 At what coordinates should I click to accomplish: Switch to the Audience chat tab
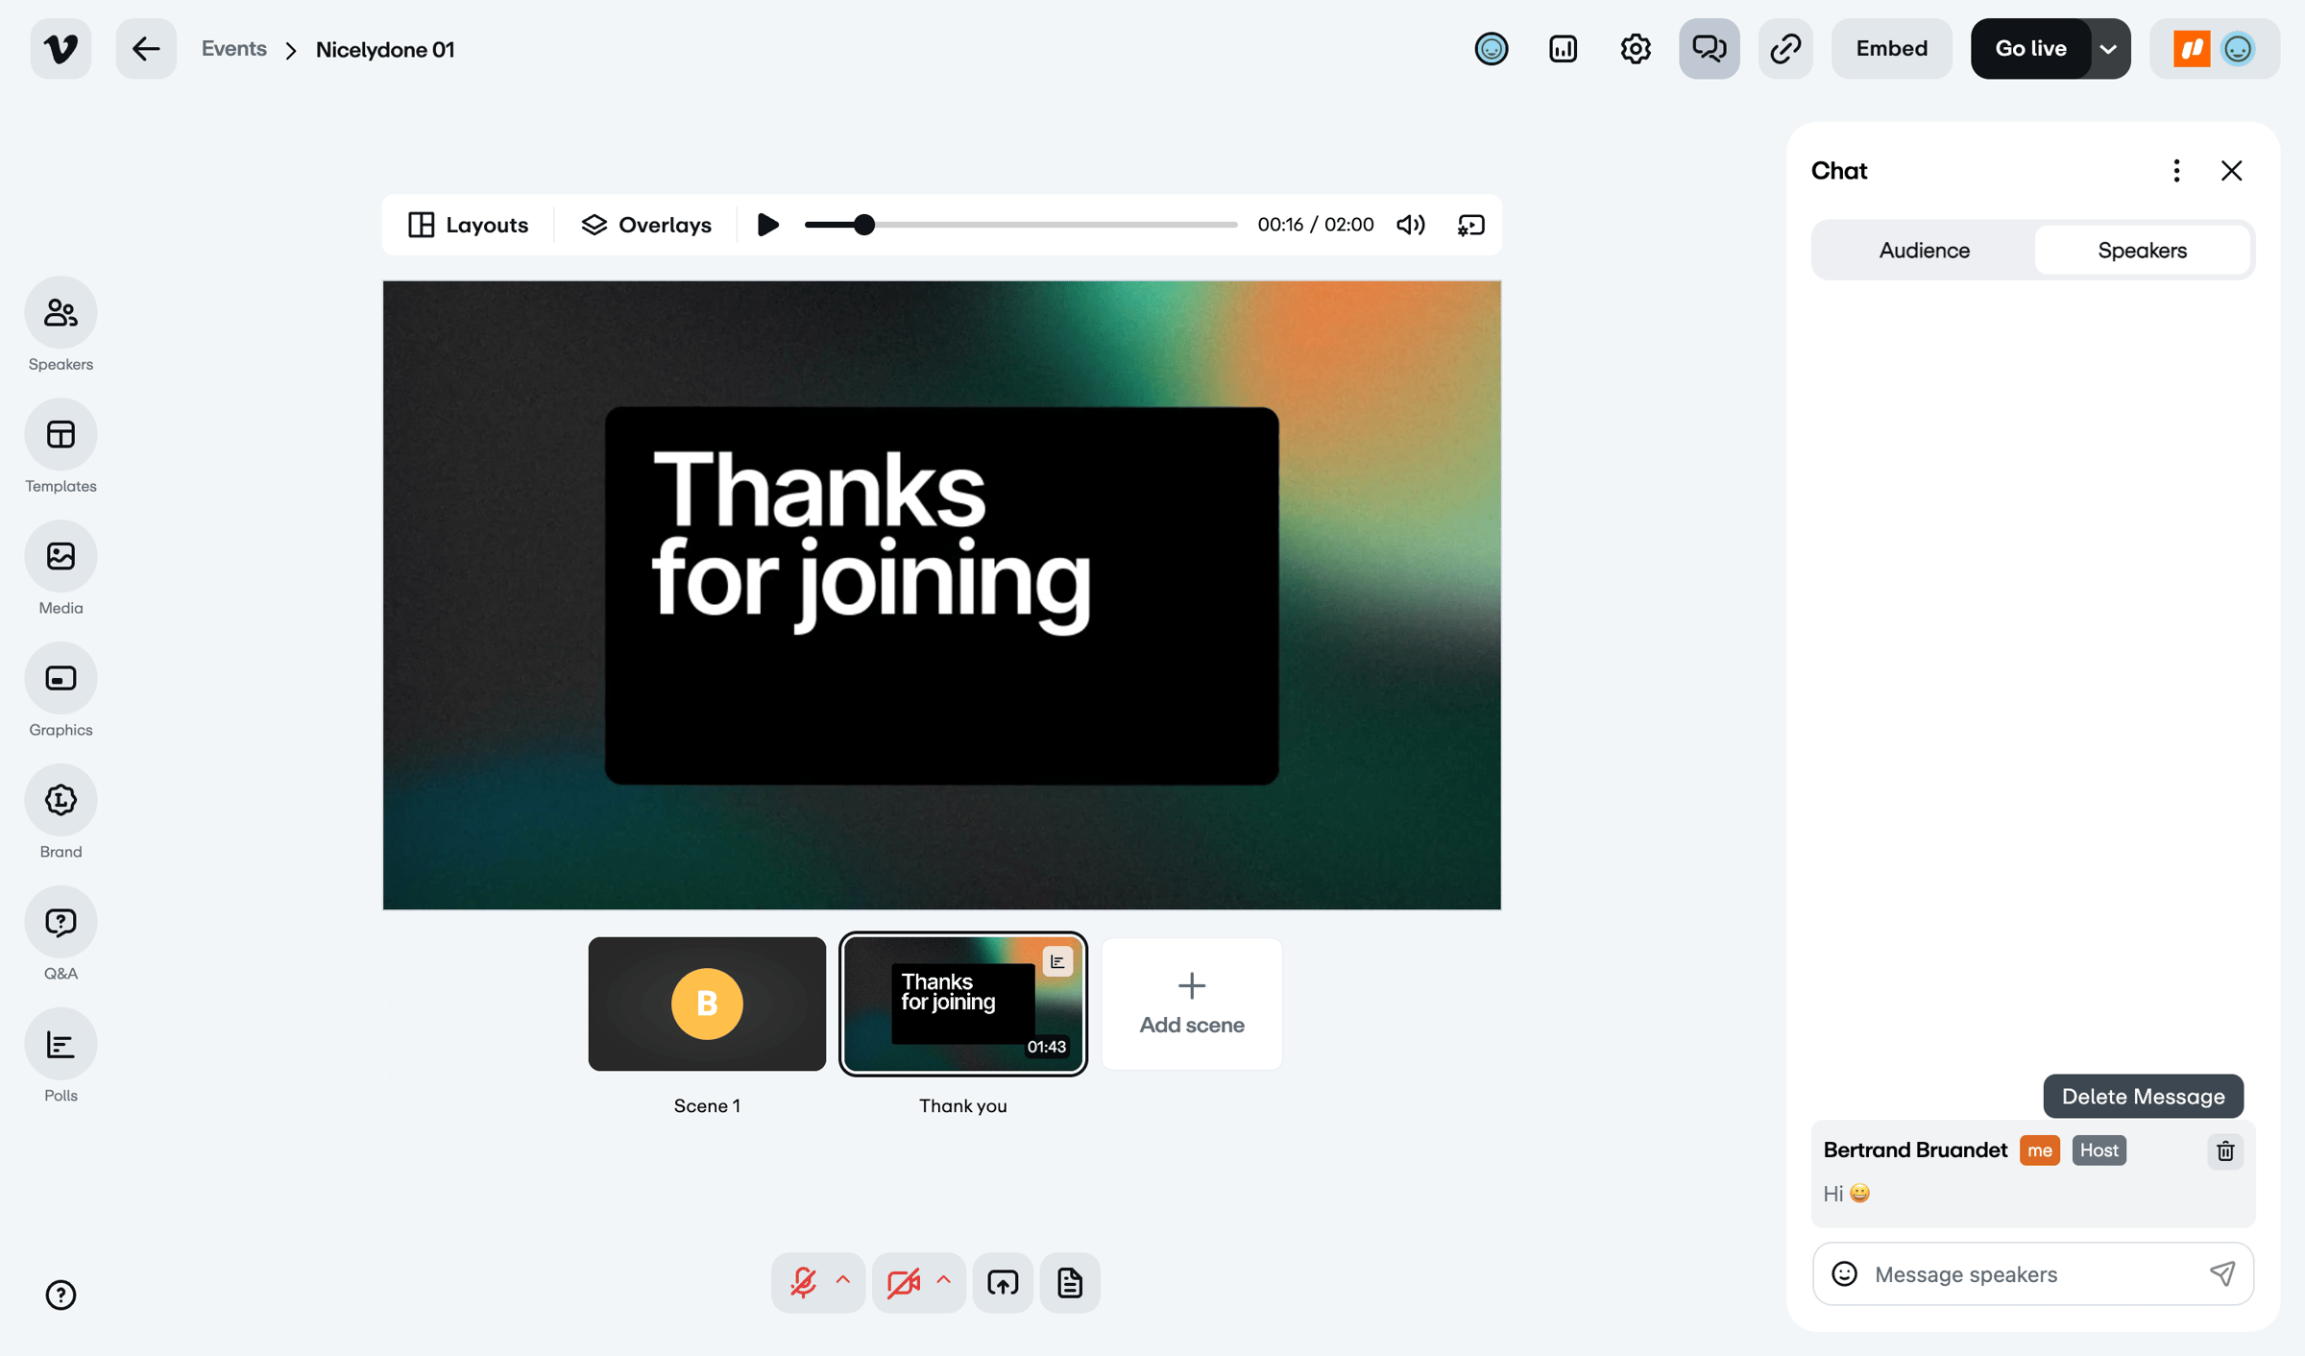[1924, 251]
